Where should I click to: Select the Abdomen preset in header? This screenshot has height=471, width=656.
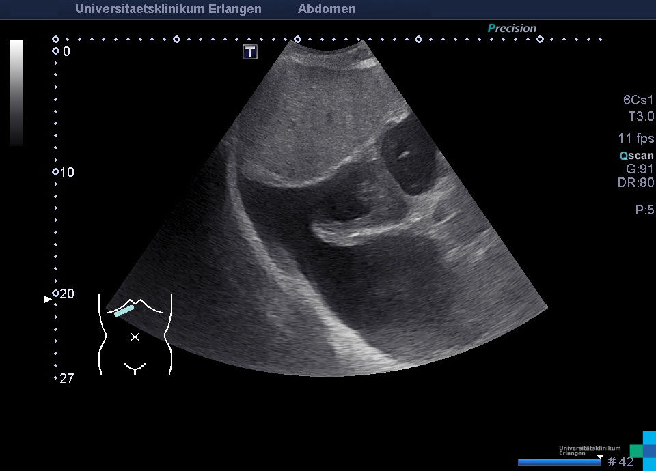[x=327, y=9]
